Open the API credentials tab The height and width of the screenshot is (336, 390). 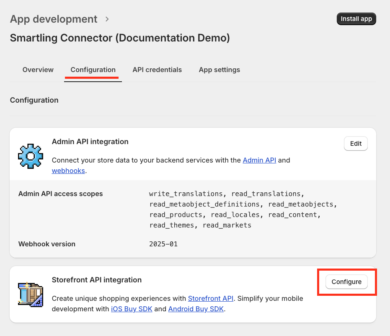157,70
